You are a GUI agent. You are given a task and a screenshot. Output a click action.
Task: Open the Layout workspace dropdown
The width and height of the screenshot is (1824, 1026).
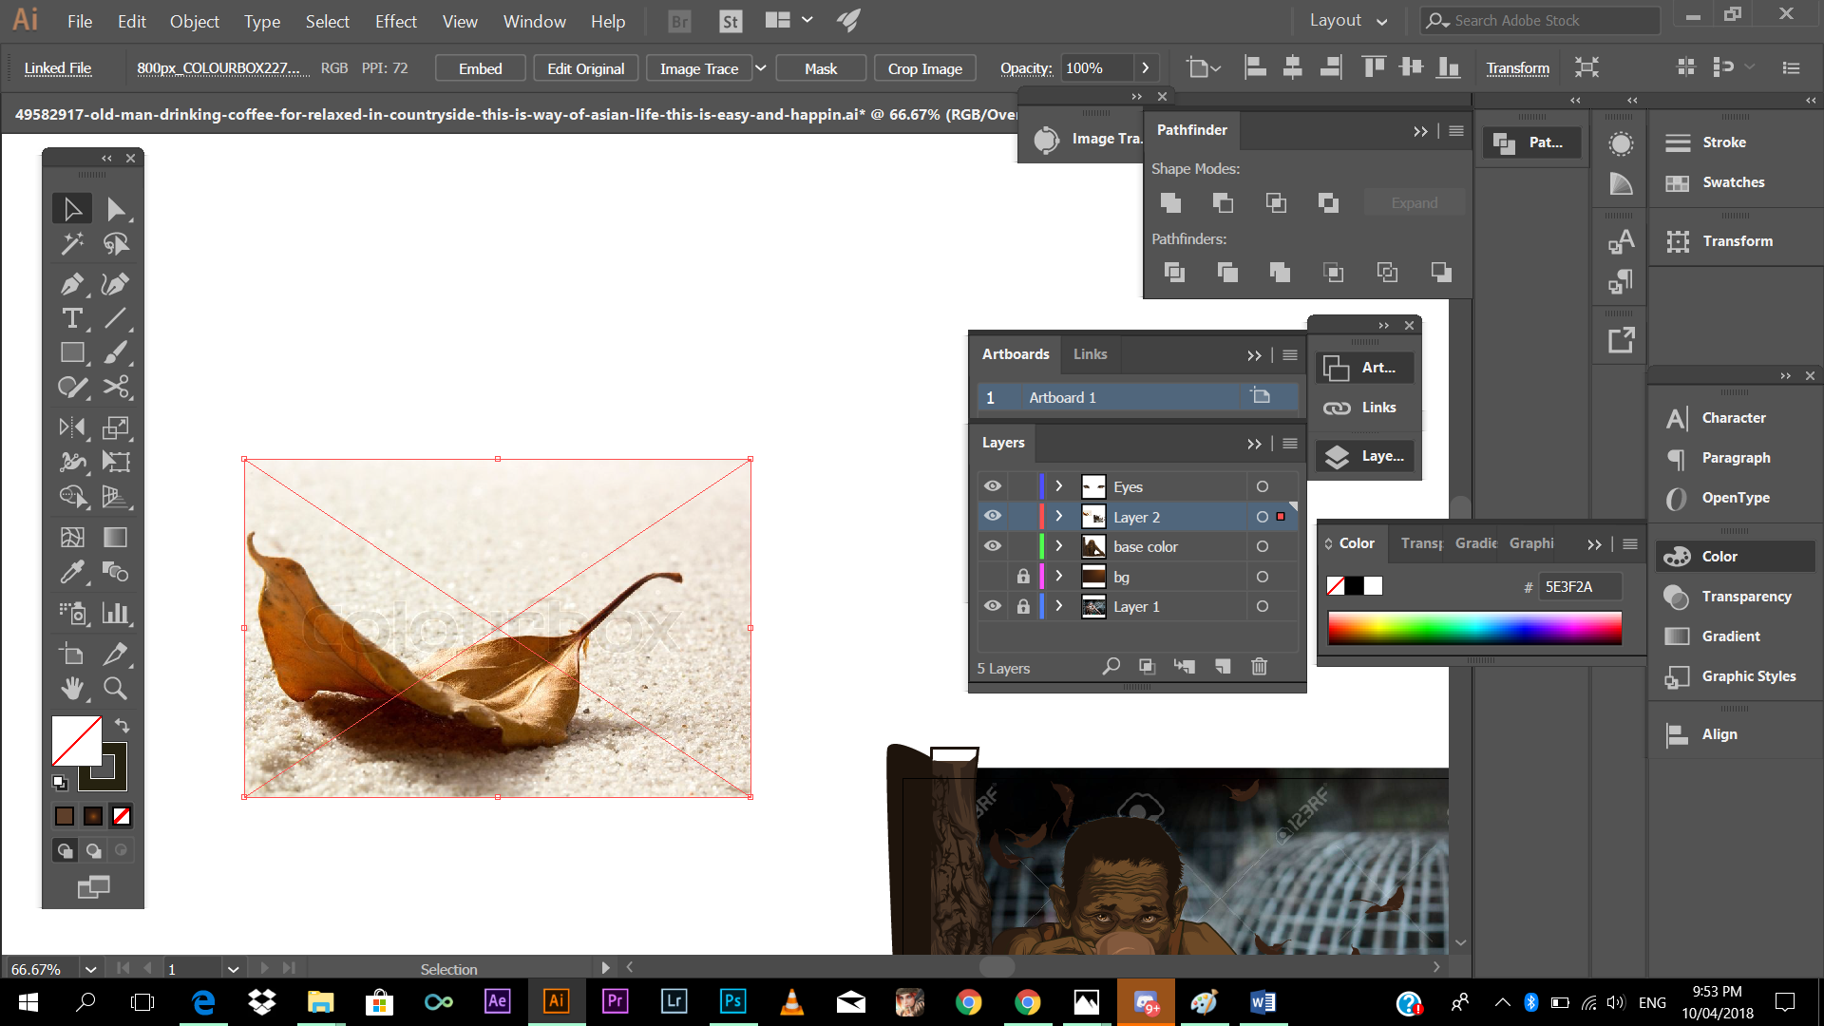tap(1348, 21)
